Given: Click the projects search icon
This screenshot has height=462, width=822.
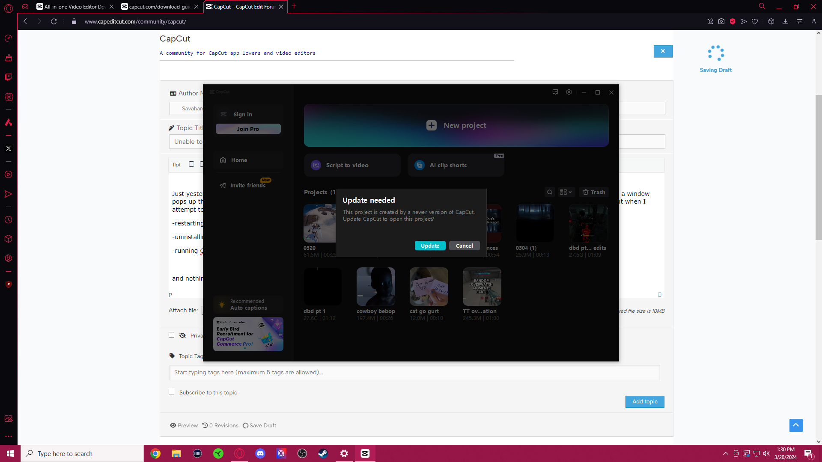Looking at the screenshot, I should point(550,192).
